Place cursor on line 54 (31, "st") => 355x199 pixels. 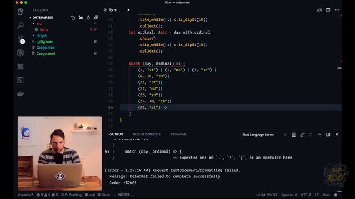(153, 107)
